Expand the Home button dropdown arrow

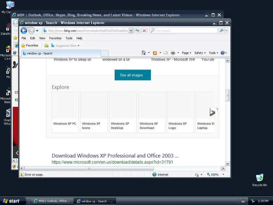[x=149, y=53]
